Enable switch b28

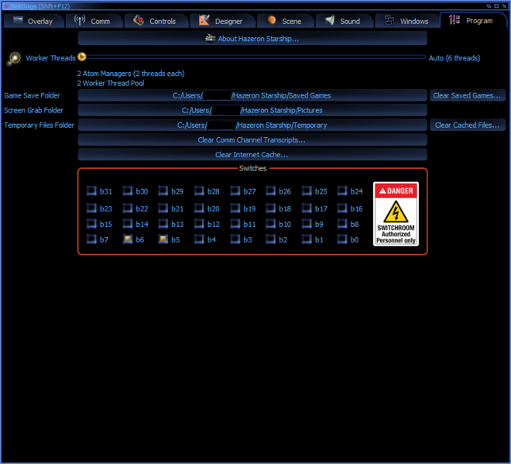199,191
